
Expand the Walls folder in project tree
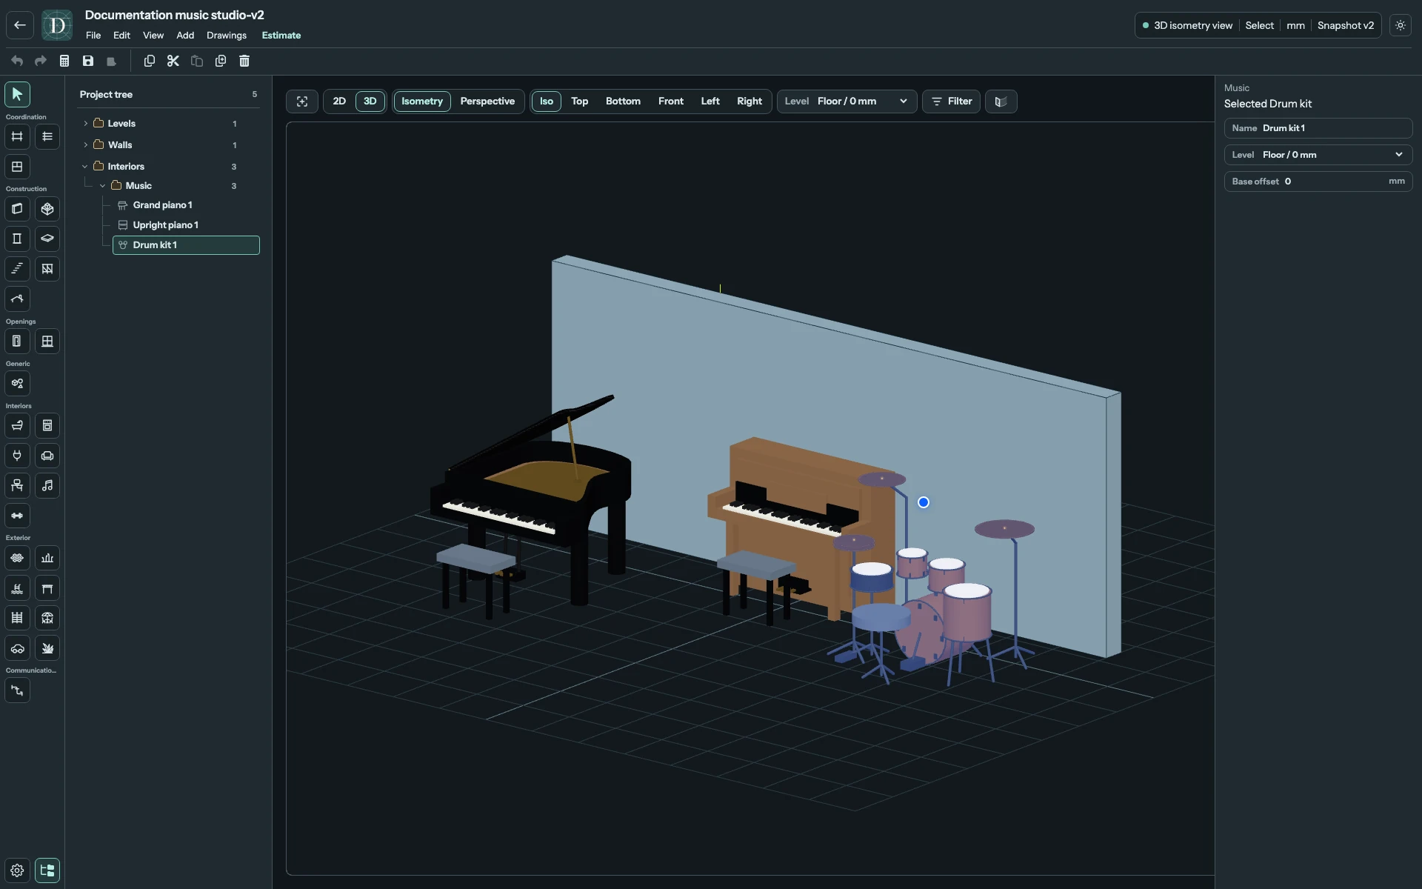click(86, 145)
